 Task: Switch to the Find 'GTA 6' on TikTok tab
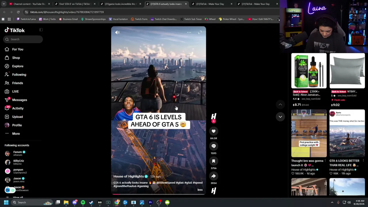coord(75,4)
